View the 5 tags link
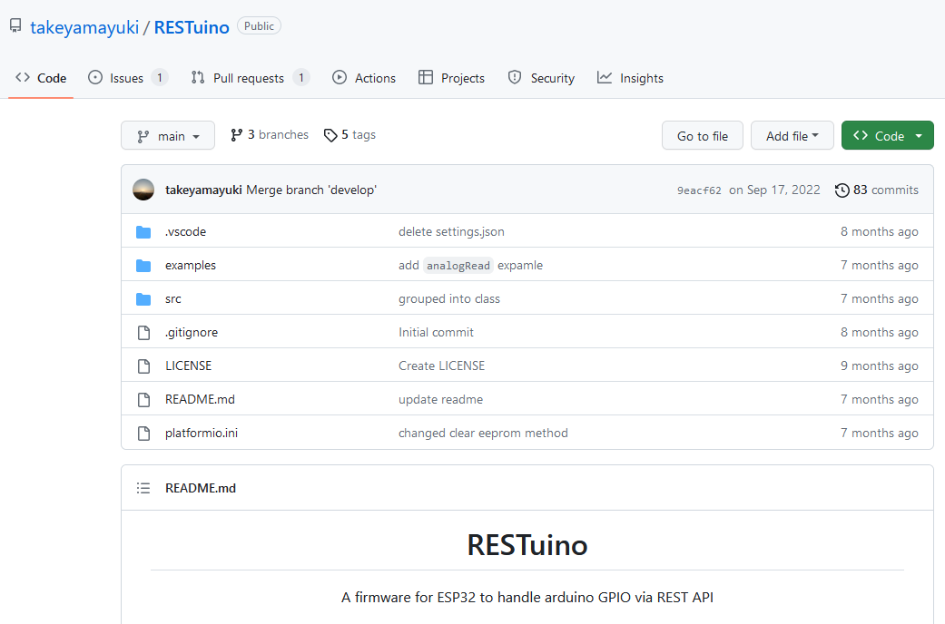Image resolution: width=945 pixels, height=624 pixels. [x=349, y=135]
